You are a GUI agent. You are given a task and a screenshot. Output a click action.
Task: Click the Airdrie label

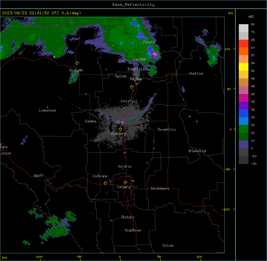point(125,166)
